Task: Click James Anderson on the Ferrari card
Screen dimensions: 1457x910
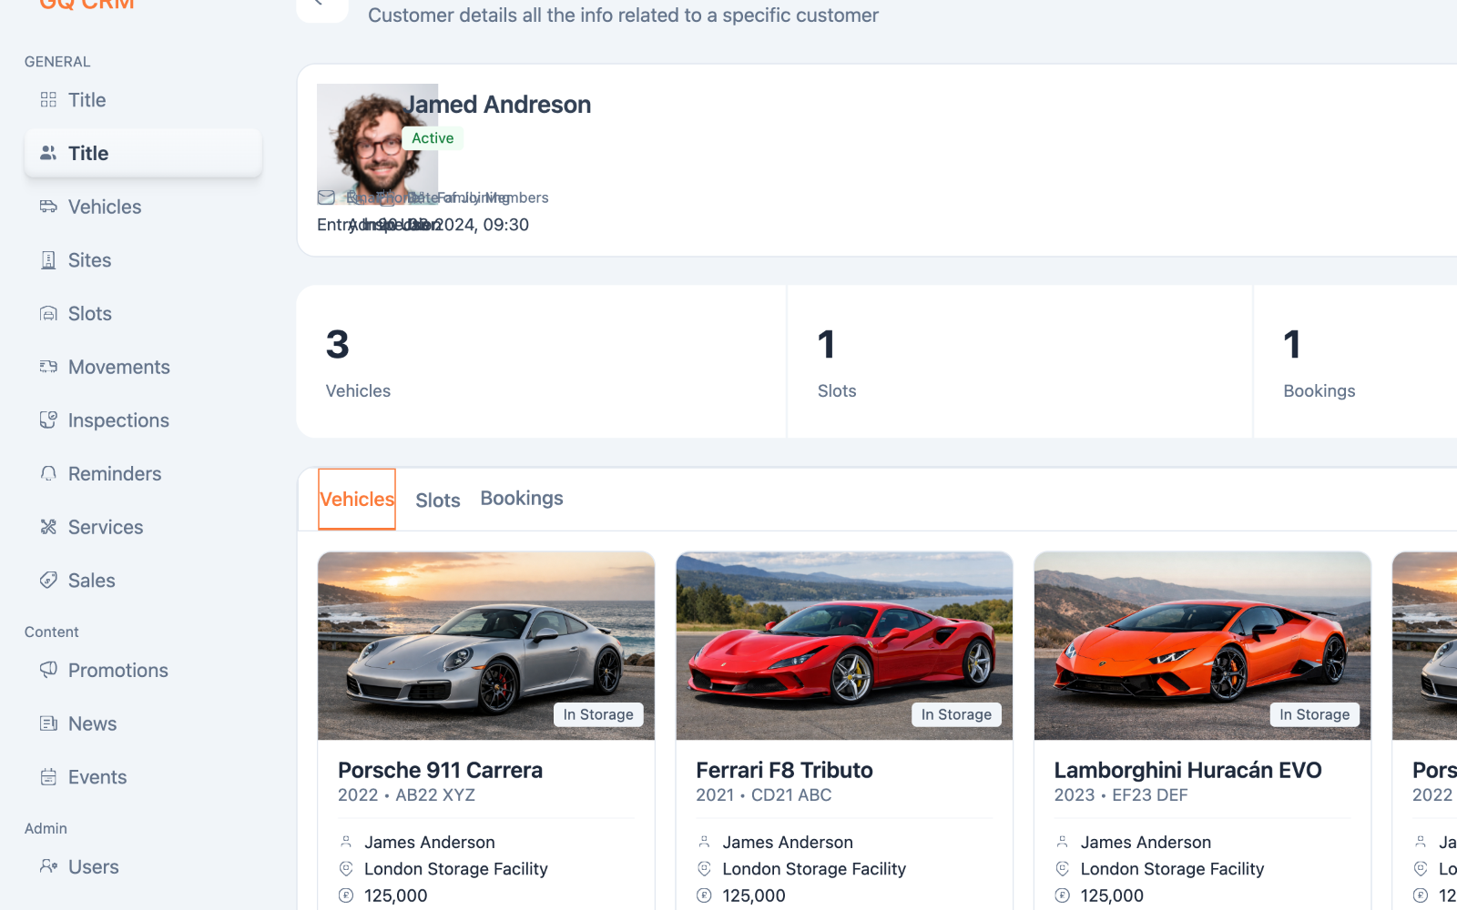Action: coord(788,843)
